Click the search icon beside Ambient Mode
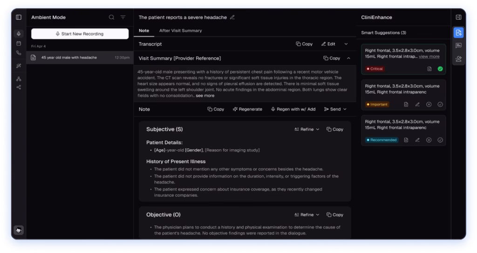The width and height of the screenshot is (477, 253). tap(111, 17)
